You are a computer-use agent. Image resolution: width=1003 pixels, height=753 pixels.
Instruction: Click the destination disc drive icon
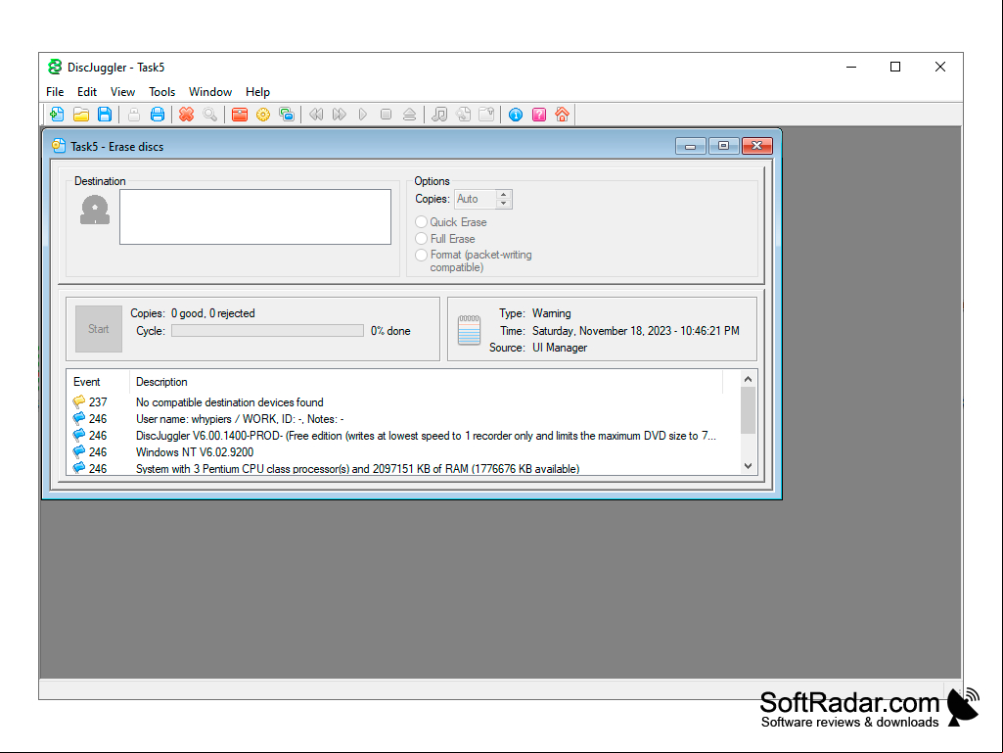pyautogui.click(x=95, y=210)
